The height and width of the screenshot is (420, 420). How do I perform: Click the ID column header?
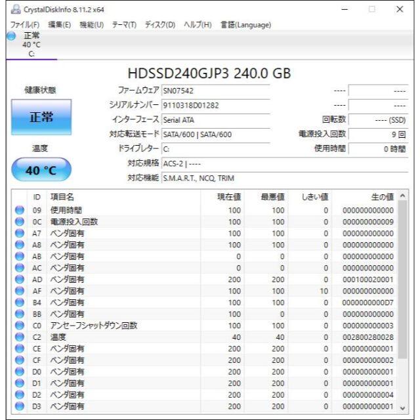pos(37,197)
